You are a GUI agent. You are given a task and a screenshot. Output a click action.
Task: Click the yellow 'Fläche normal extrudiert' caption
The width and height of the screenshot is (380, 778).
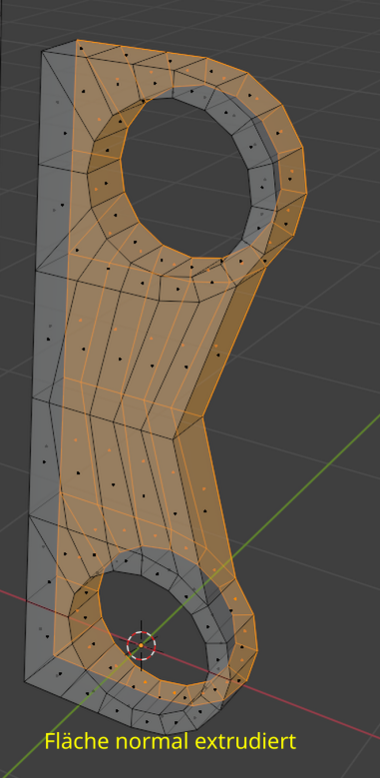click(170, 741)
